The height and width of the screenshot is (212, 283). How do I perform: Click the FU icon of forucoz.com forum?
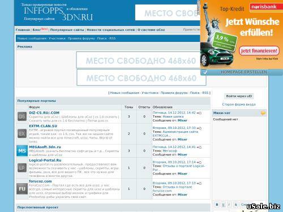(x=22, y=189)
